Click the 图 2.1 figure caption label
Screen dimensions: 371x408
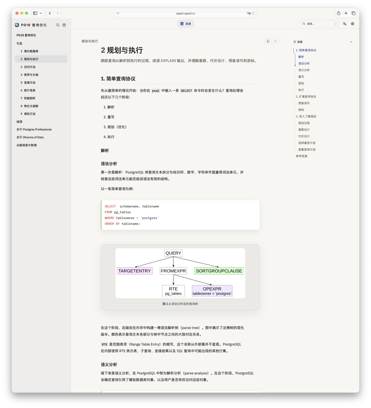167,304
